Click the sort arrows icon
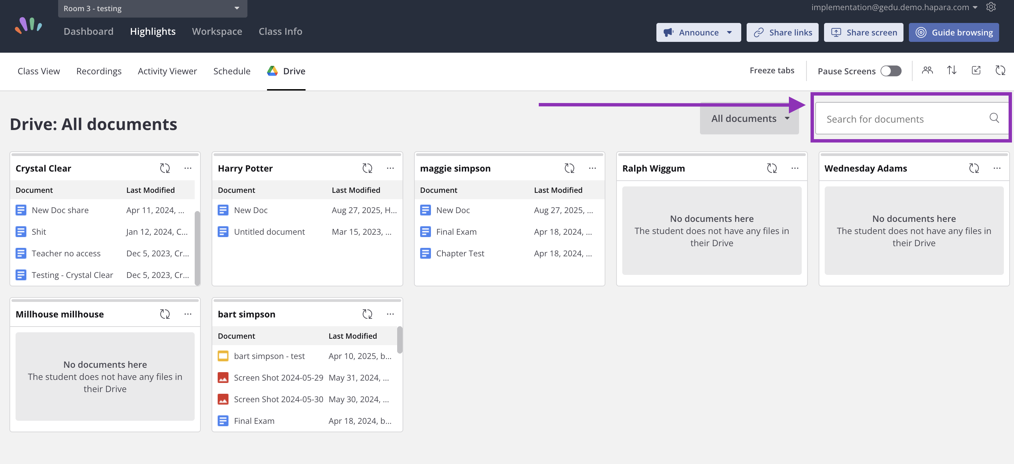 [x=951, y=70]
